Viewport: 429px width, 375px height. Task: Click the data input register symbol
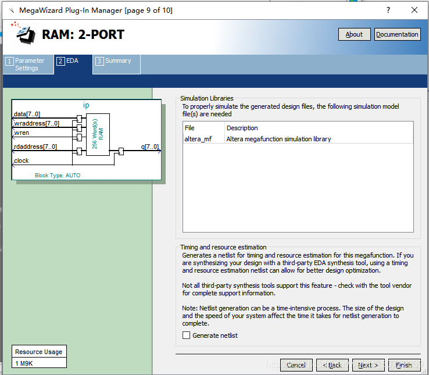pyautogui.click(x=79, y=119)
